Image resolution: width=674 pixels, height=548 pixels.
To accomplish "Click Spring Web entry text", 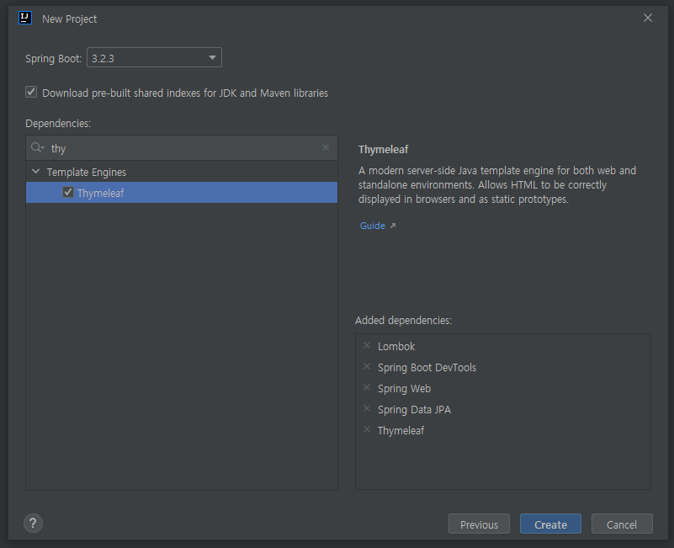I will pos(404,388).
